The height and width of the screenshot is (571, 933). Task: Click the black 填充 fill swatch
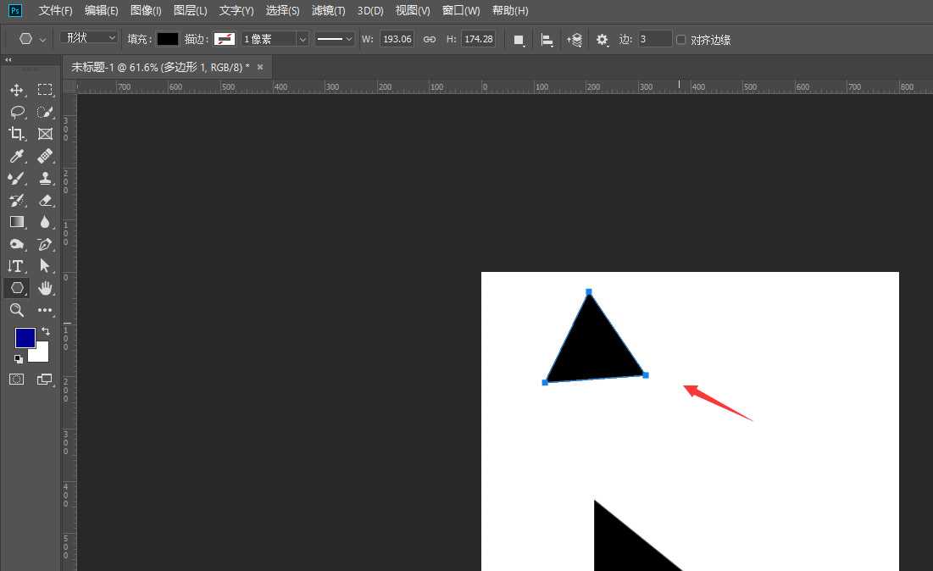168,39
